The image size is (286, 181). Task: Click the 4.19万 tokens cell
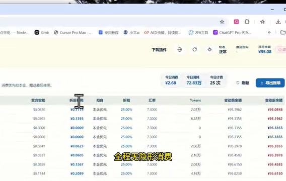[196, 173]
